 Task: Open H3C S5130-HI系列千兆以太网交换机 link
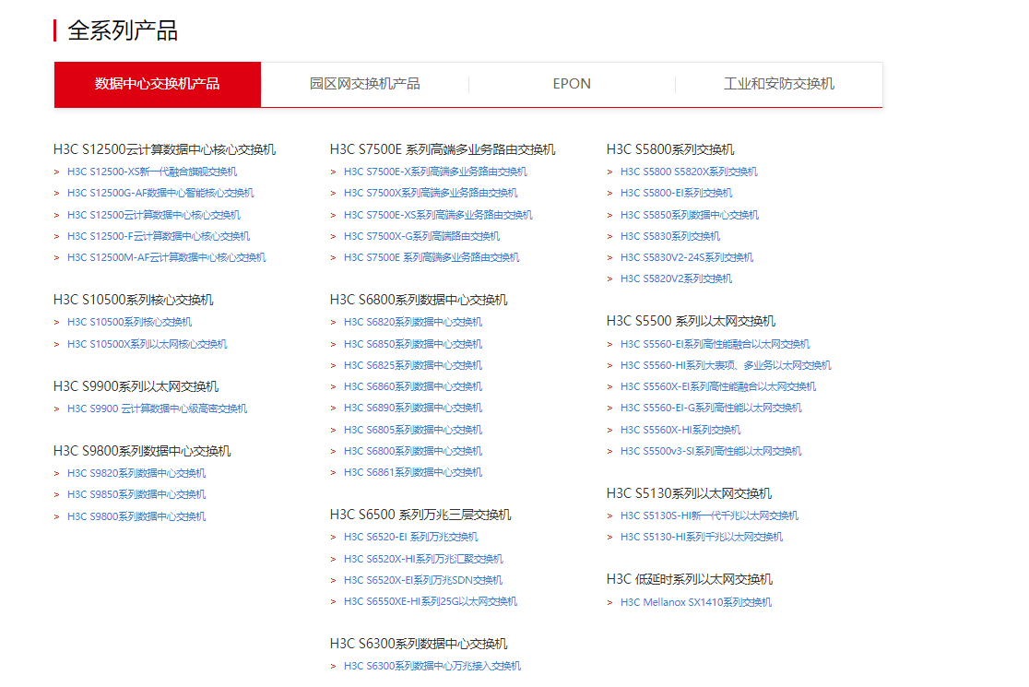point(702,538)
